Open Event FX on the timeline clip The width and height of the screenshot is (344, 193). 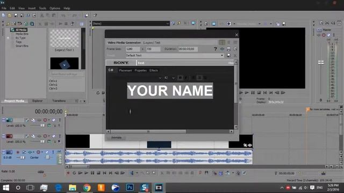tap(249, 145)
